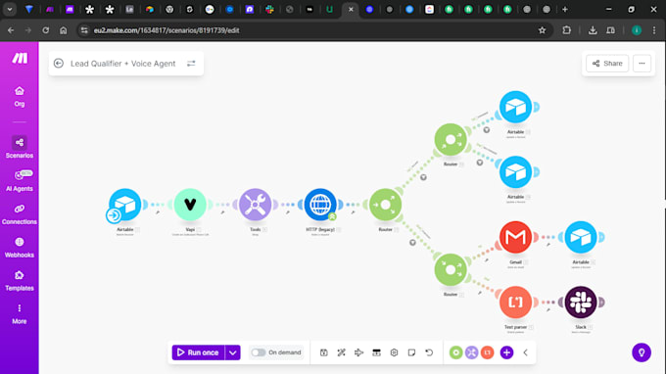Open the Slack module
This screenshot has height=374, width=666.
coord(581,303)
